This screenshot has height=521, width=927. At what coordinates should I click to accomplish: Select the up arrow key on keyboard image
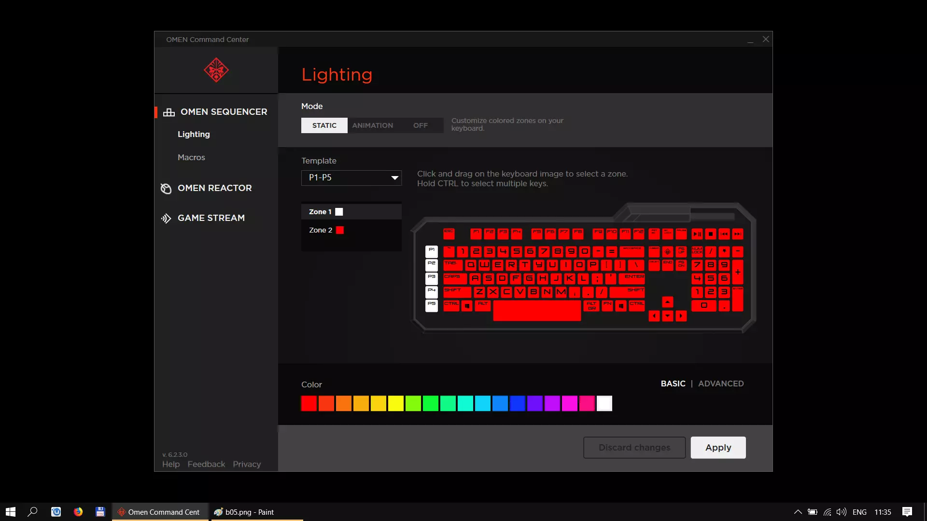click(x=668, y=302)
